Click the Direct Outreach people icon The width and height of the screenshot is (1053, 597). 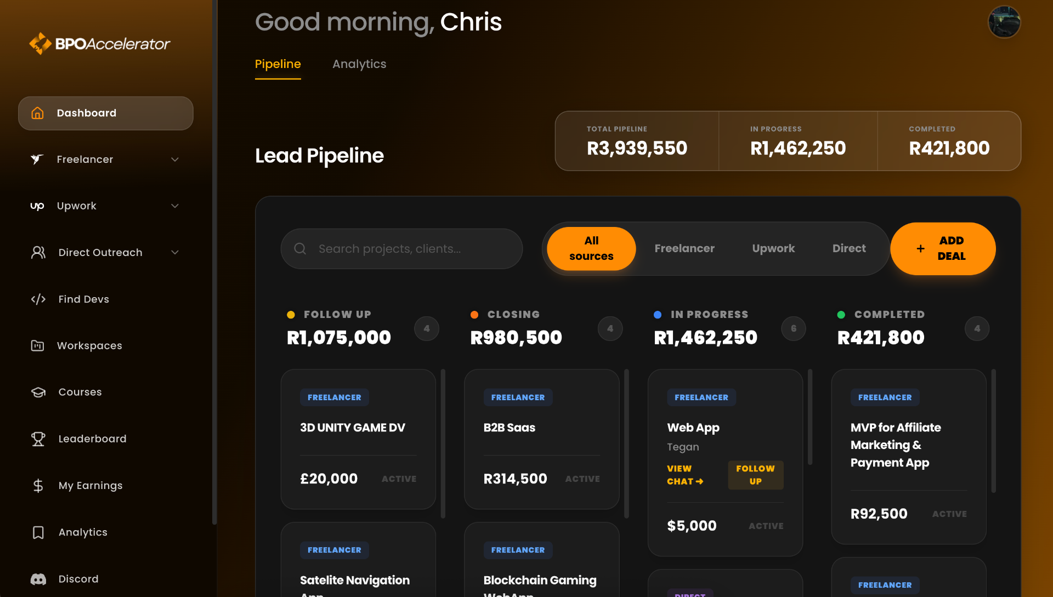coord(38,252)
